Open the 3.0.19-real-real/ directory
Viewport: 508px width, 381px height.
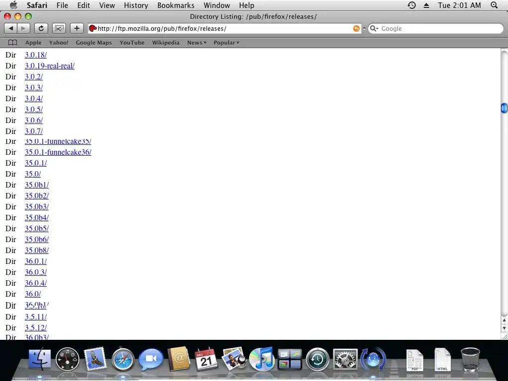[x=50, y=66]
